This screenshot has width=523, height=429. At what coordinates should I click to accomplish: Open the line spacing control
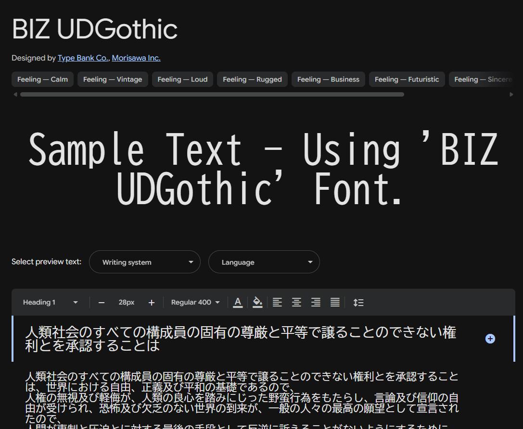pyautogui.click(x=358, y=303)
